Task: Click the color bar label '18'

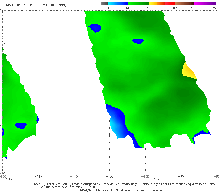Action: click(x=127, y=8)
